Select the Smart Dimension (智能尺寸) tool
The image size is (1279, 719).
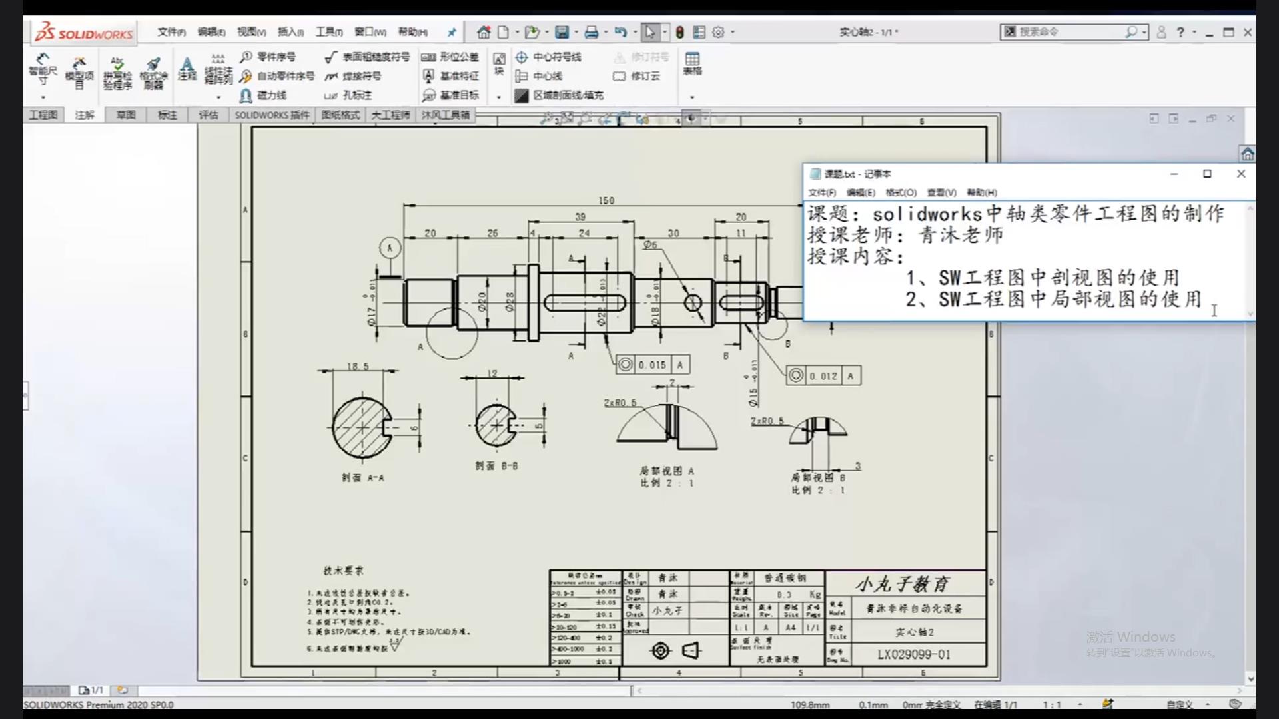click(43, 69)
